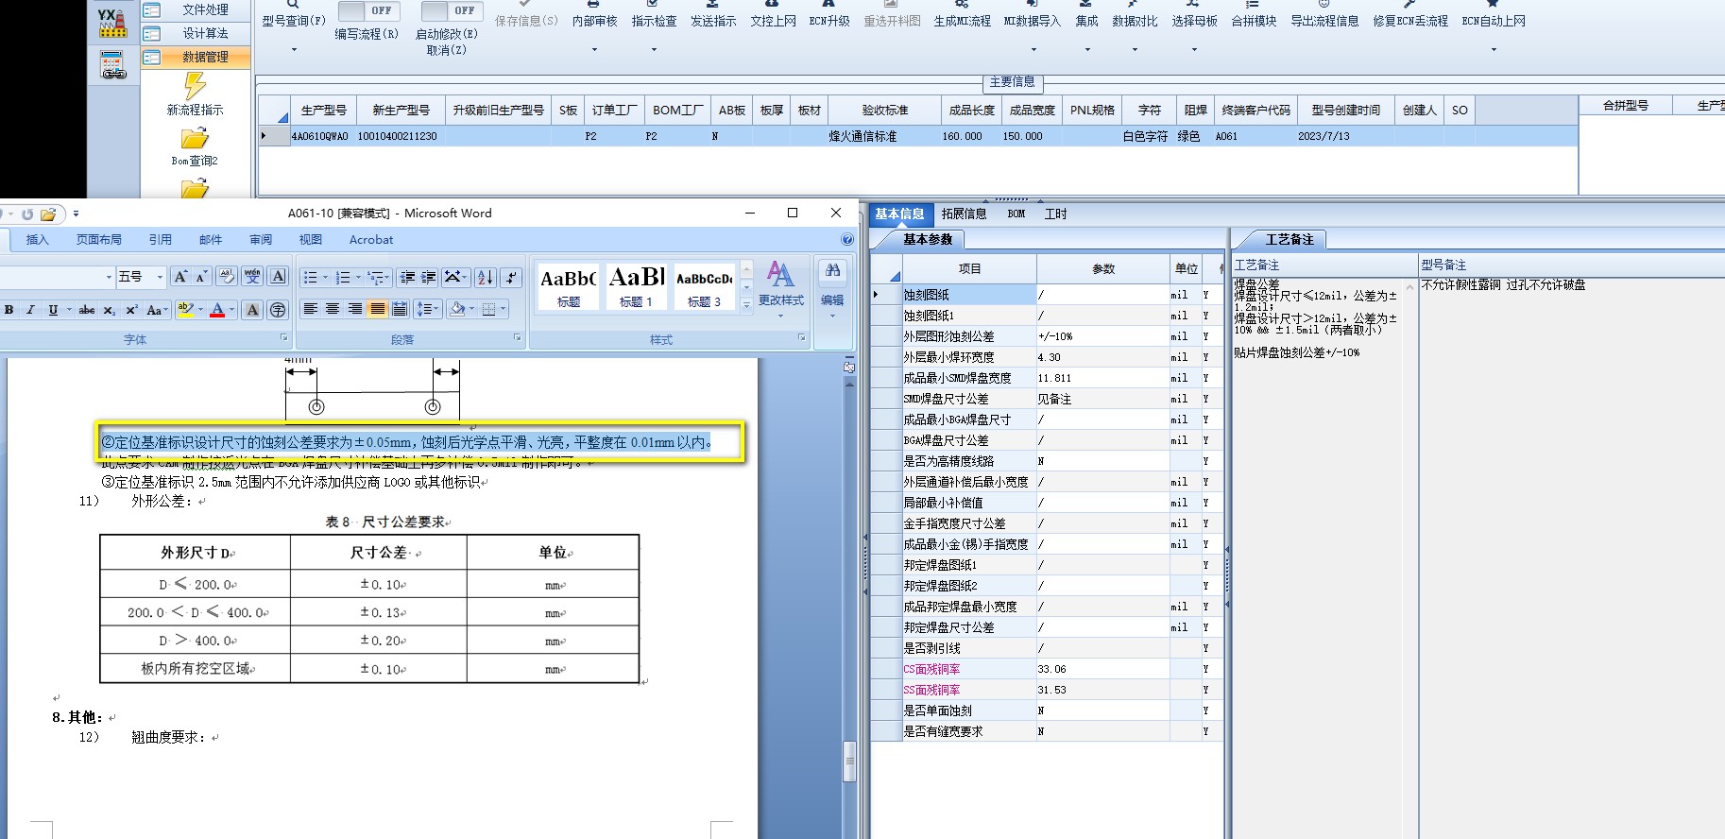1725x839 pixels.
Task: Open the 引用 ribbon tab
Action: (161, 240)
